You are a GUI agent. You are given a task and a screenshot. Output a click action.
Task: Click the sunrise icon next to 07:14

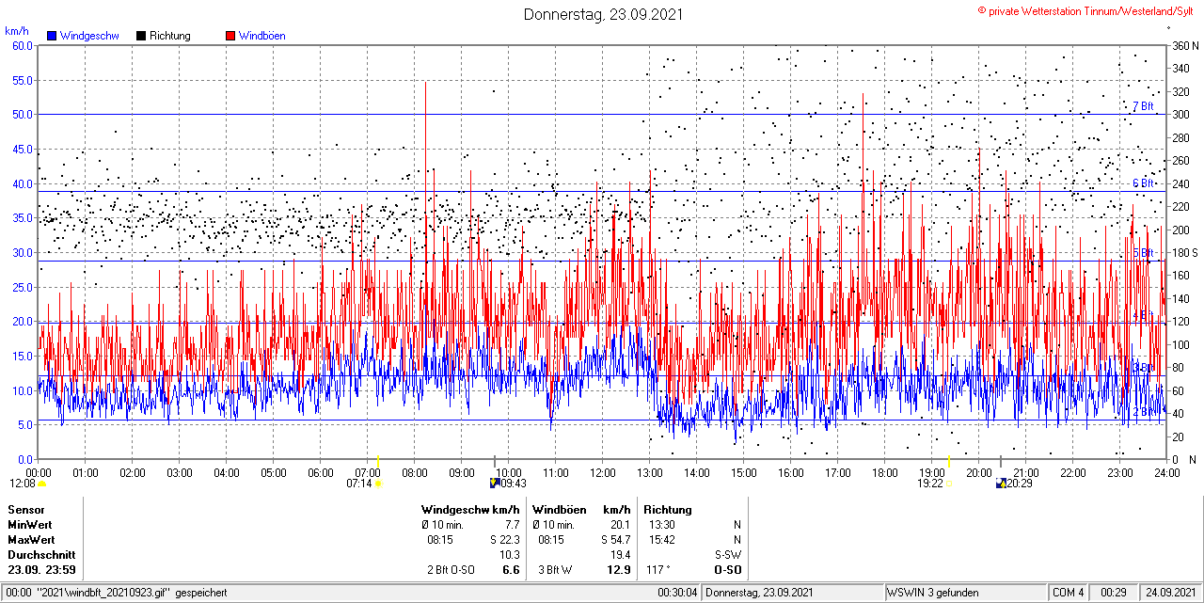pyautogui.click(x=379, y=484)
